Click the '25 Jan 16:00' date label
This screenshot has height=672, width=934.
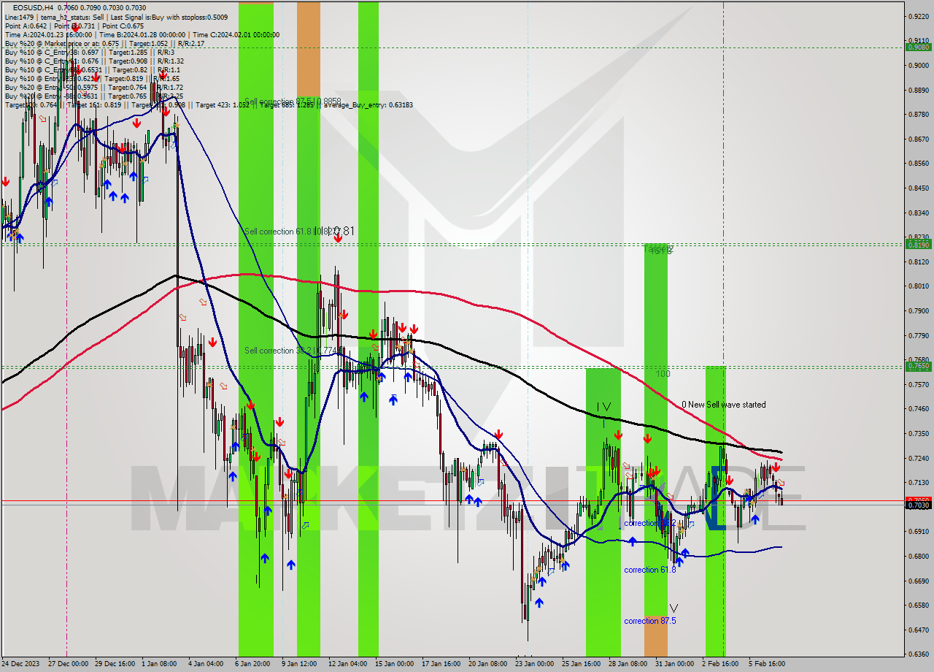point(582,664)
